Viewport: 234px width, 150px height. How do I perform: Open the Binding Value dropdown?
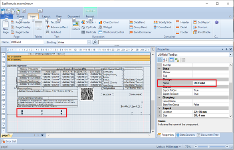pos(89,42)
